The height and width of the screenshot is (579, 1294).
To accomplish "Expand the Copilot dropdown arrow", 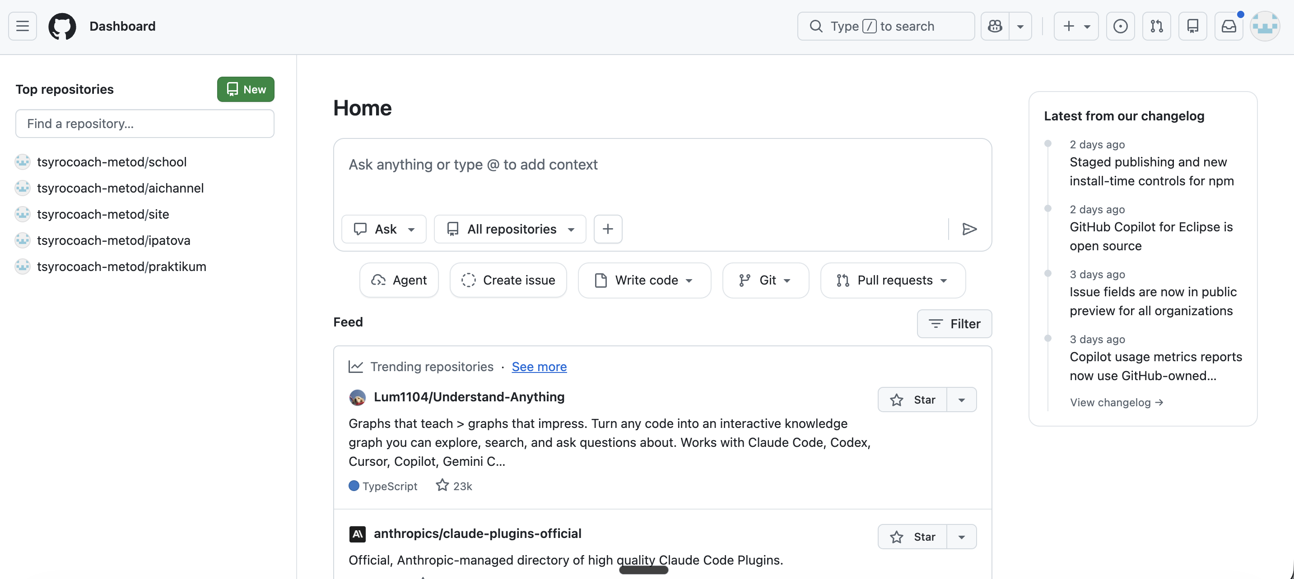I will [1020, 26].
